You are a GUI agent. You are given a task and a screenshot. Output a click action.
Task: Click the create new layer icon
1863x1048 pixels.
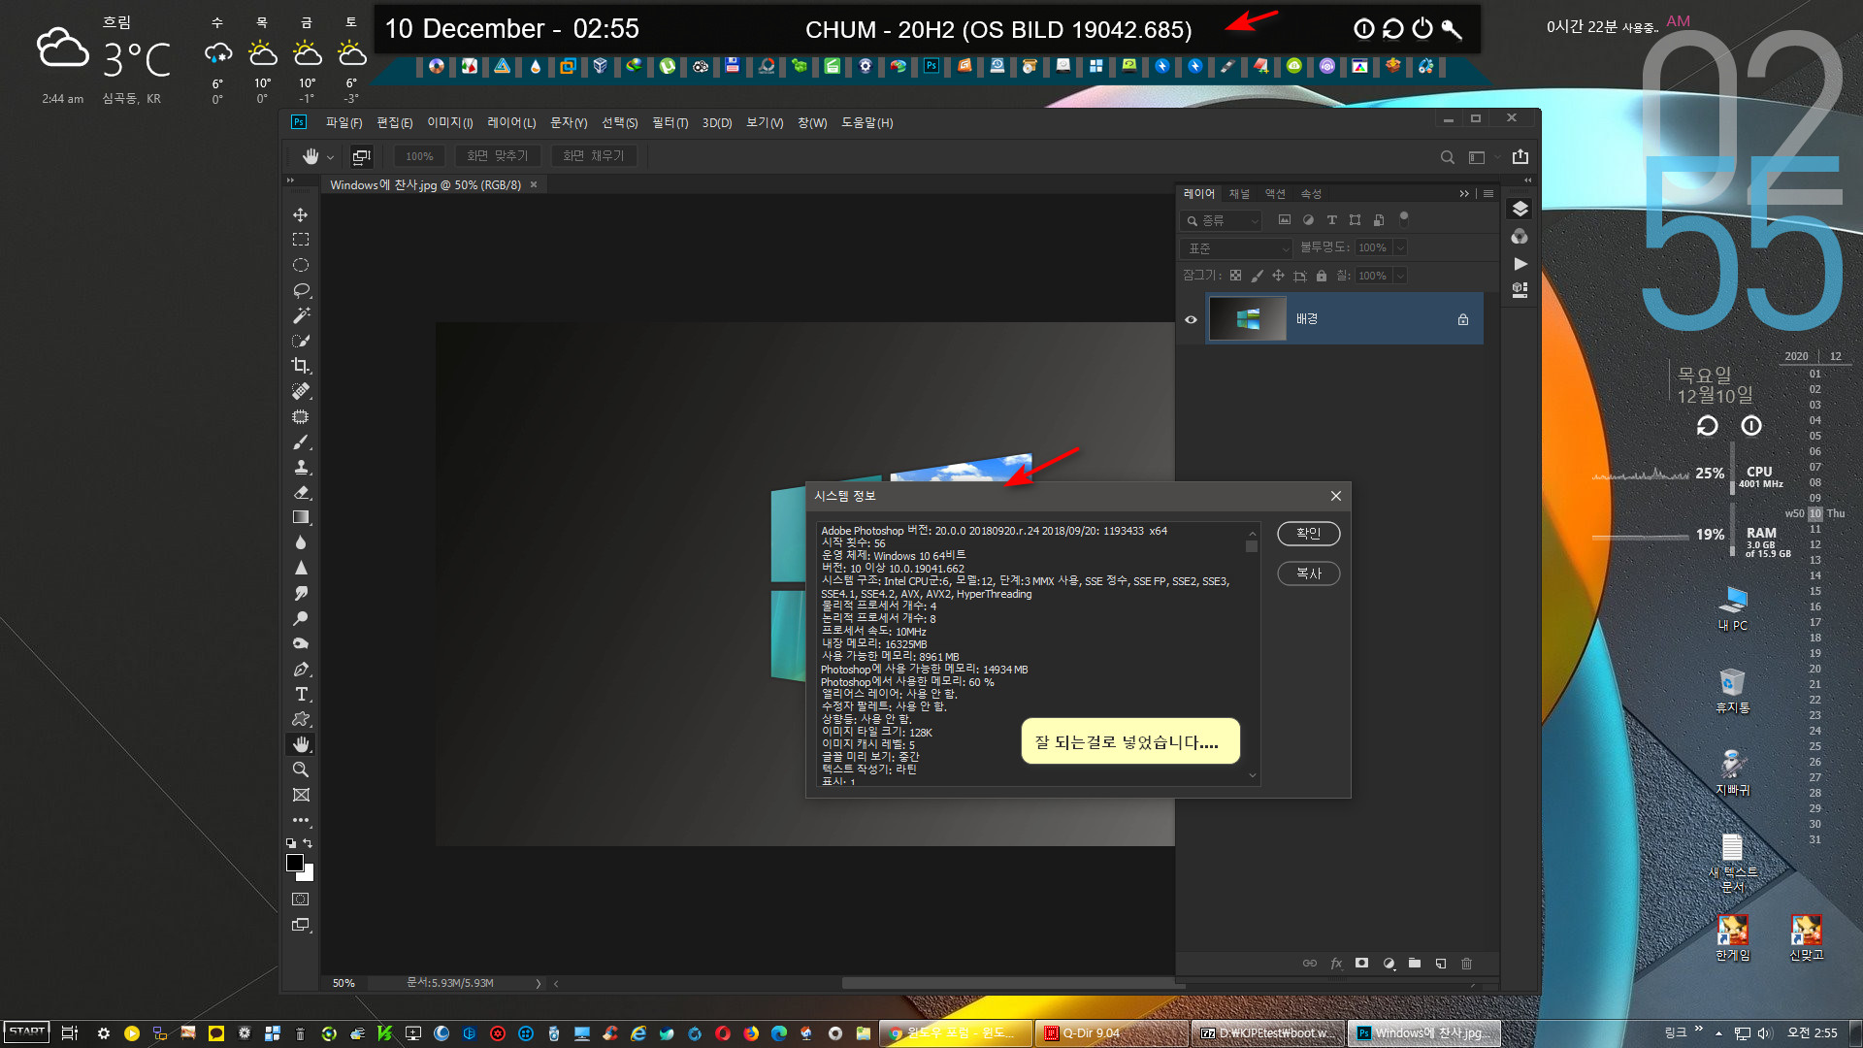coord(1441,964)
